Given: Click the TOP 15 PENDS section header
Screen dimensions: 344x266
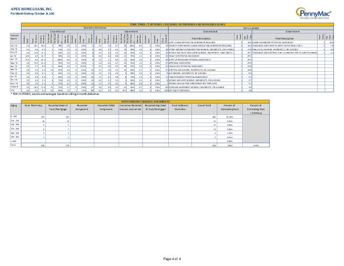Looking at the screenshot, I should point(251,28).
